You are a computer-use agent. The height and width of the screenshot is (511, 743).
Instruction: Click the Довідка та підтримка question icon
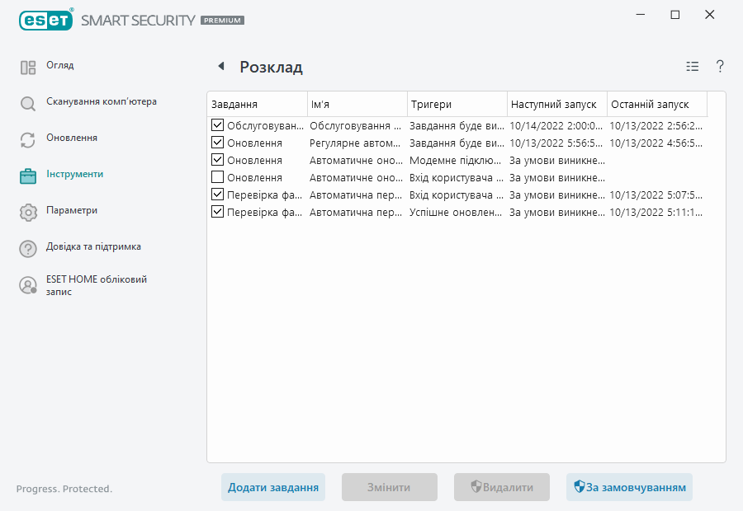(x=27, y=246)
